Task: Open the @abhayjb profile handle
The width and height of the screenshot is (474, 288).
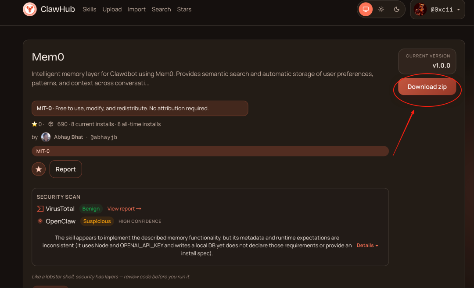Action: click(104, 137)
